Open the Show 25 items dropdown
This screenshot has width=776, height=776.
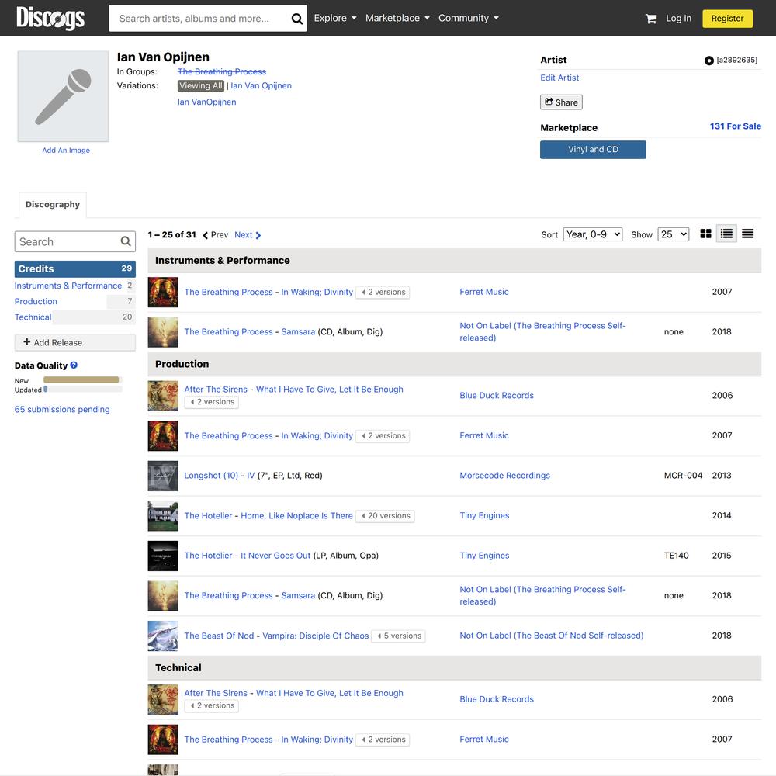pos(673,234)
